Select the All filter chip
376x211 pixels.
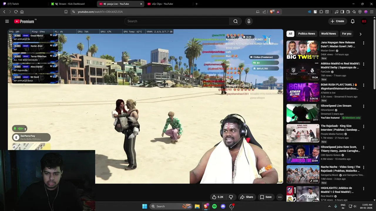(290, 34)
